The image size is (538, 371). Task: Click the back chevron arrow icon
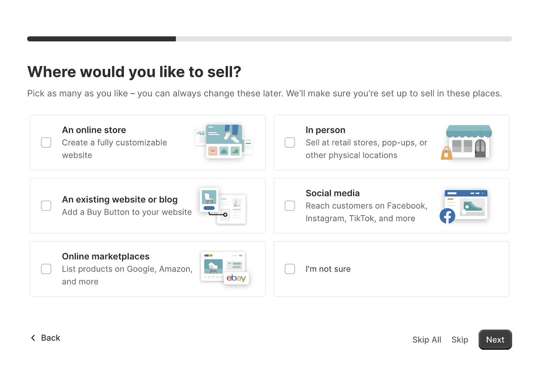pos(33,338)
